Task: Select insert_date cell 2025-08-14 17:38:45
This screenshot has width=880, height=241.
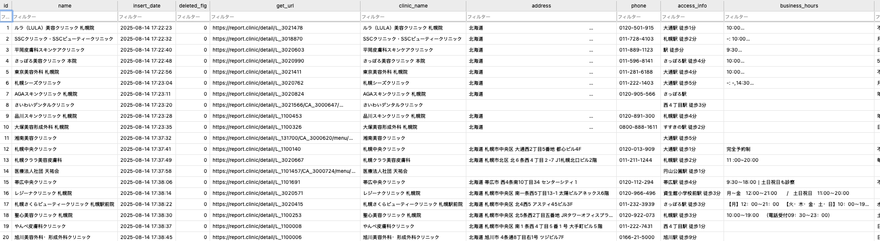Action: (x=147, y=237)
